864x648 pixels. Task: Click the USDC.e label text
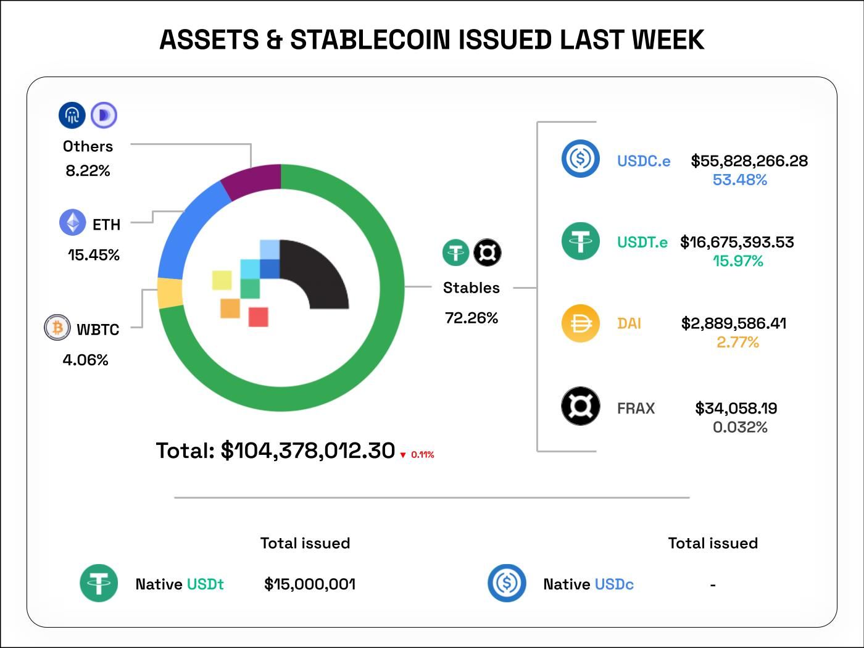(644, 161)
